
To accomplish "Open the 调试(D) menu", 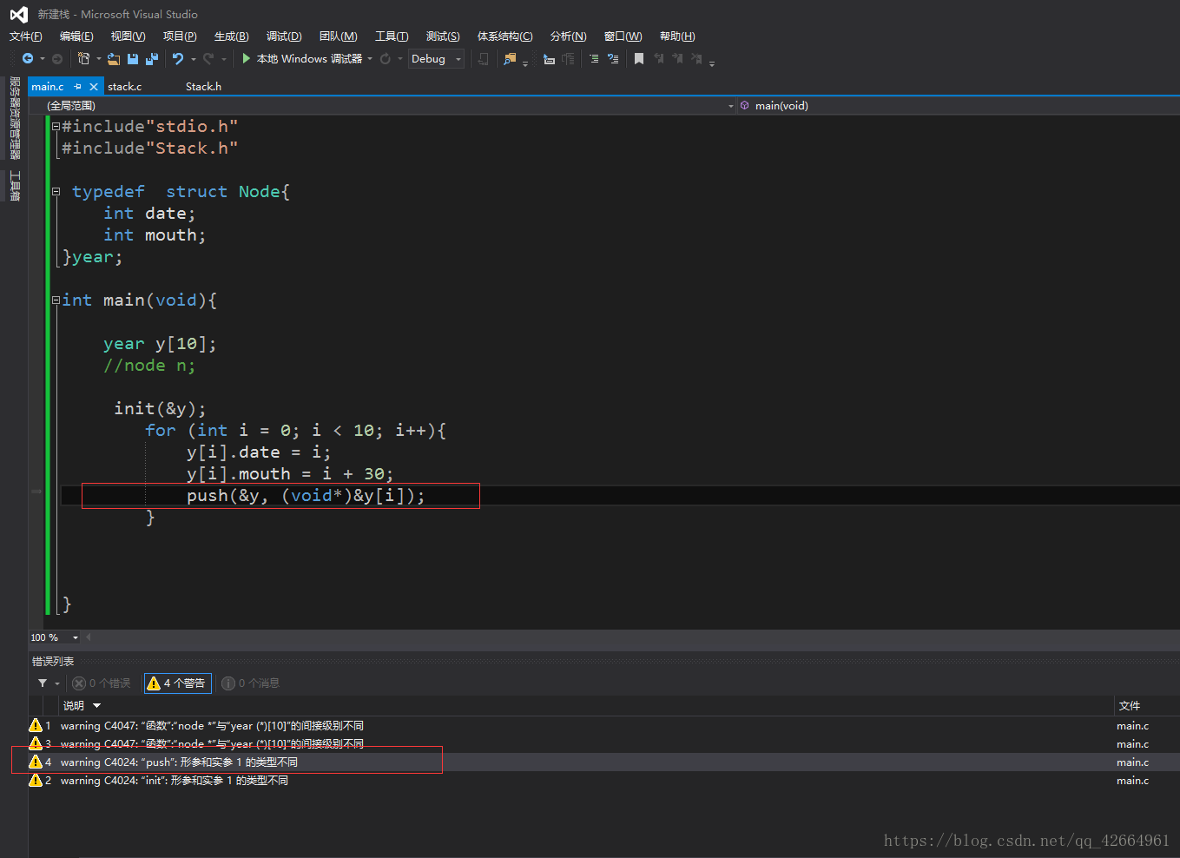I will pos(284,36).
